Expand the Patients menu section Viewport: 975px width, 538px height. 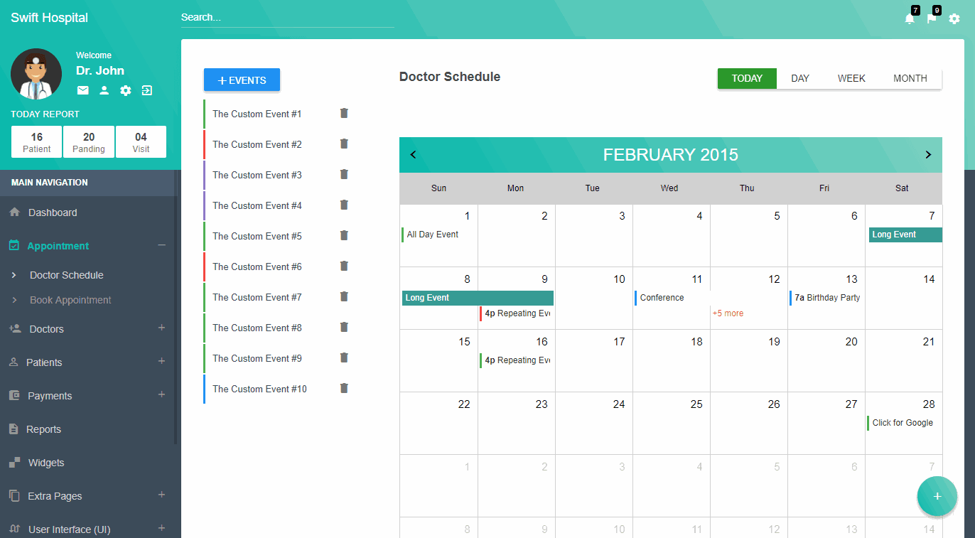(x=161, y=362)
